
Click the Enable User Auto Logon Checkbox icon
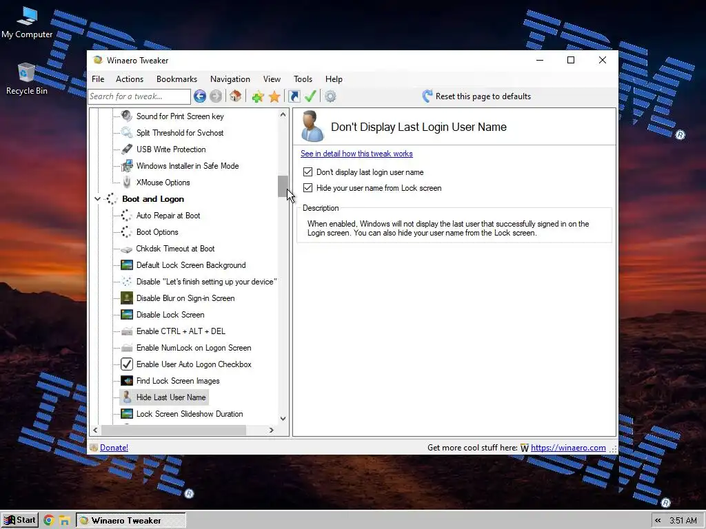pos(127,364)
